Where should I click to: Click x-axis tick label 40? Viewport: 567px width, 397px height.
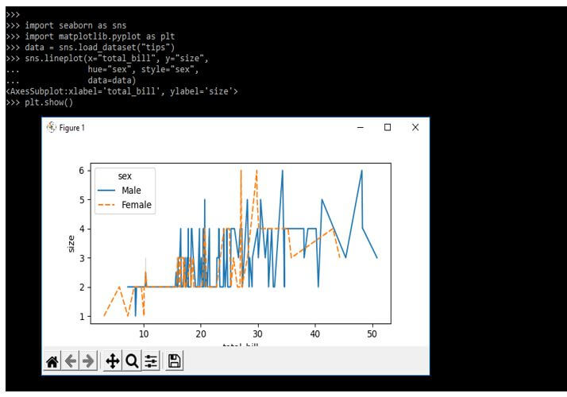[315, 334]
